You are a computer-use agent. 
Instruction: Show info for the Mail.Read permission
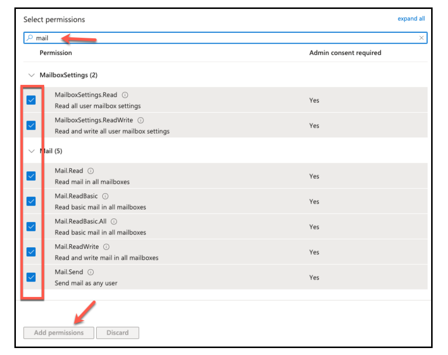tap(91, 171)
